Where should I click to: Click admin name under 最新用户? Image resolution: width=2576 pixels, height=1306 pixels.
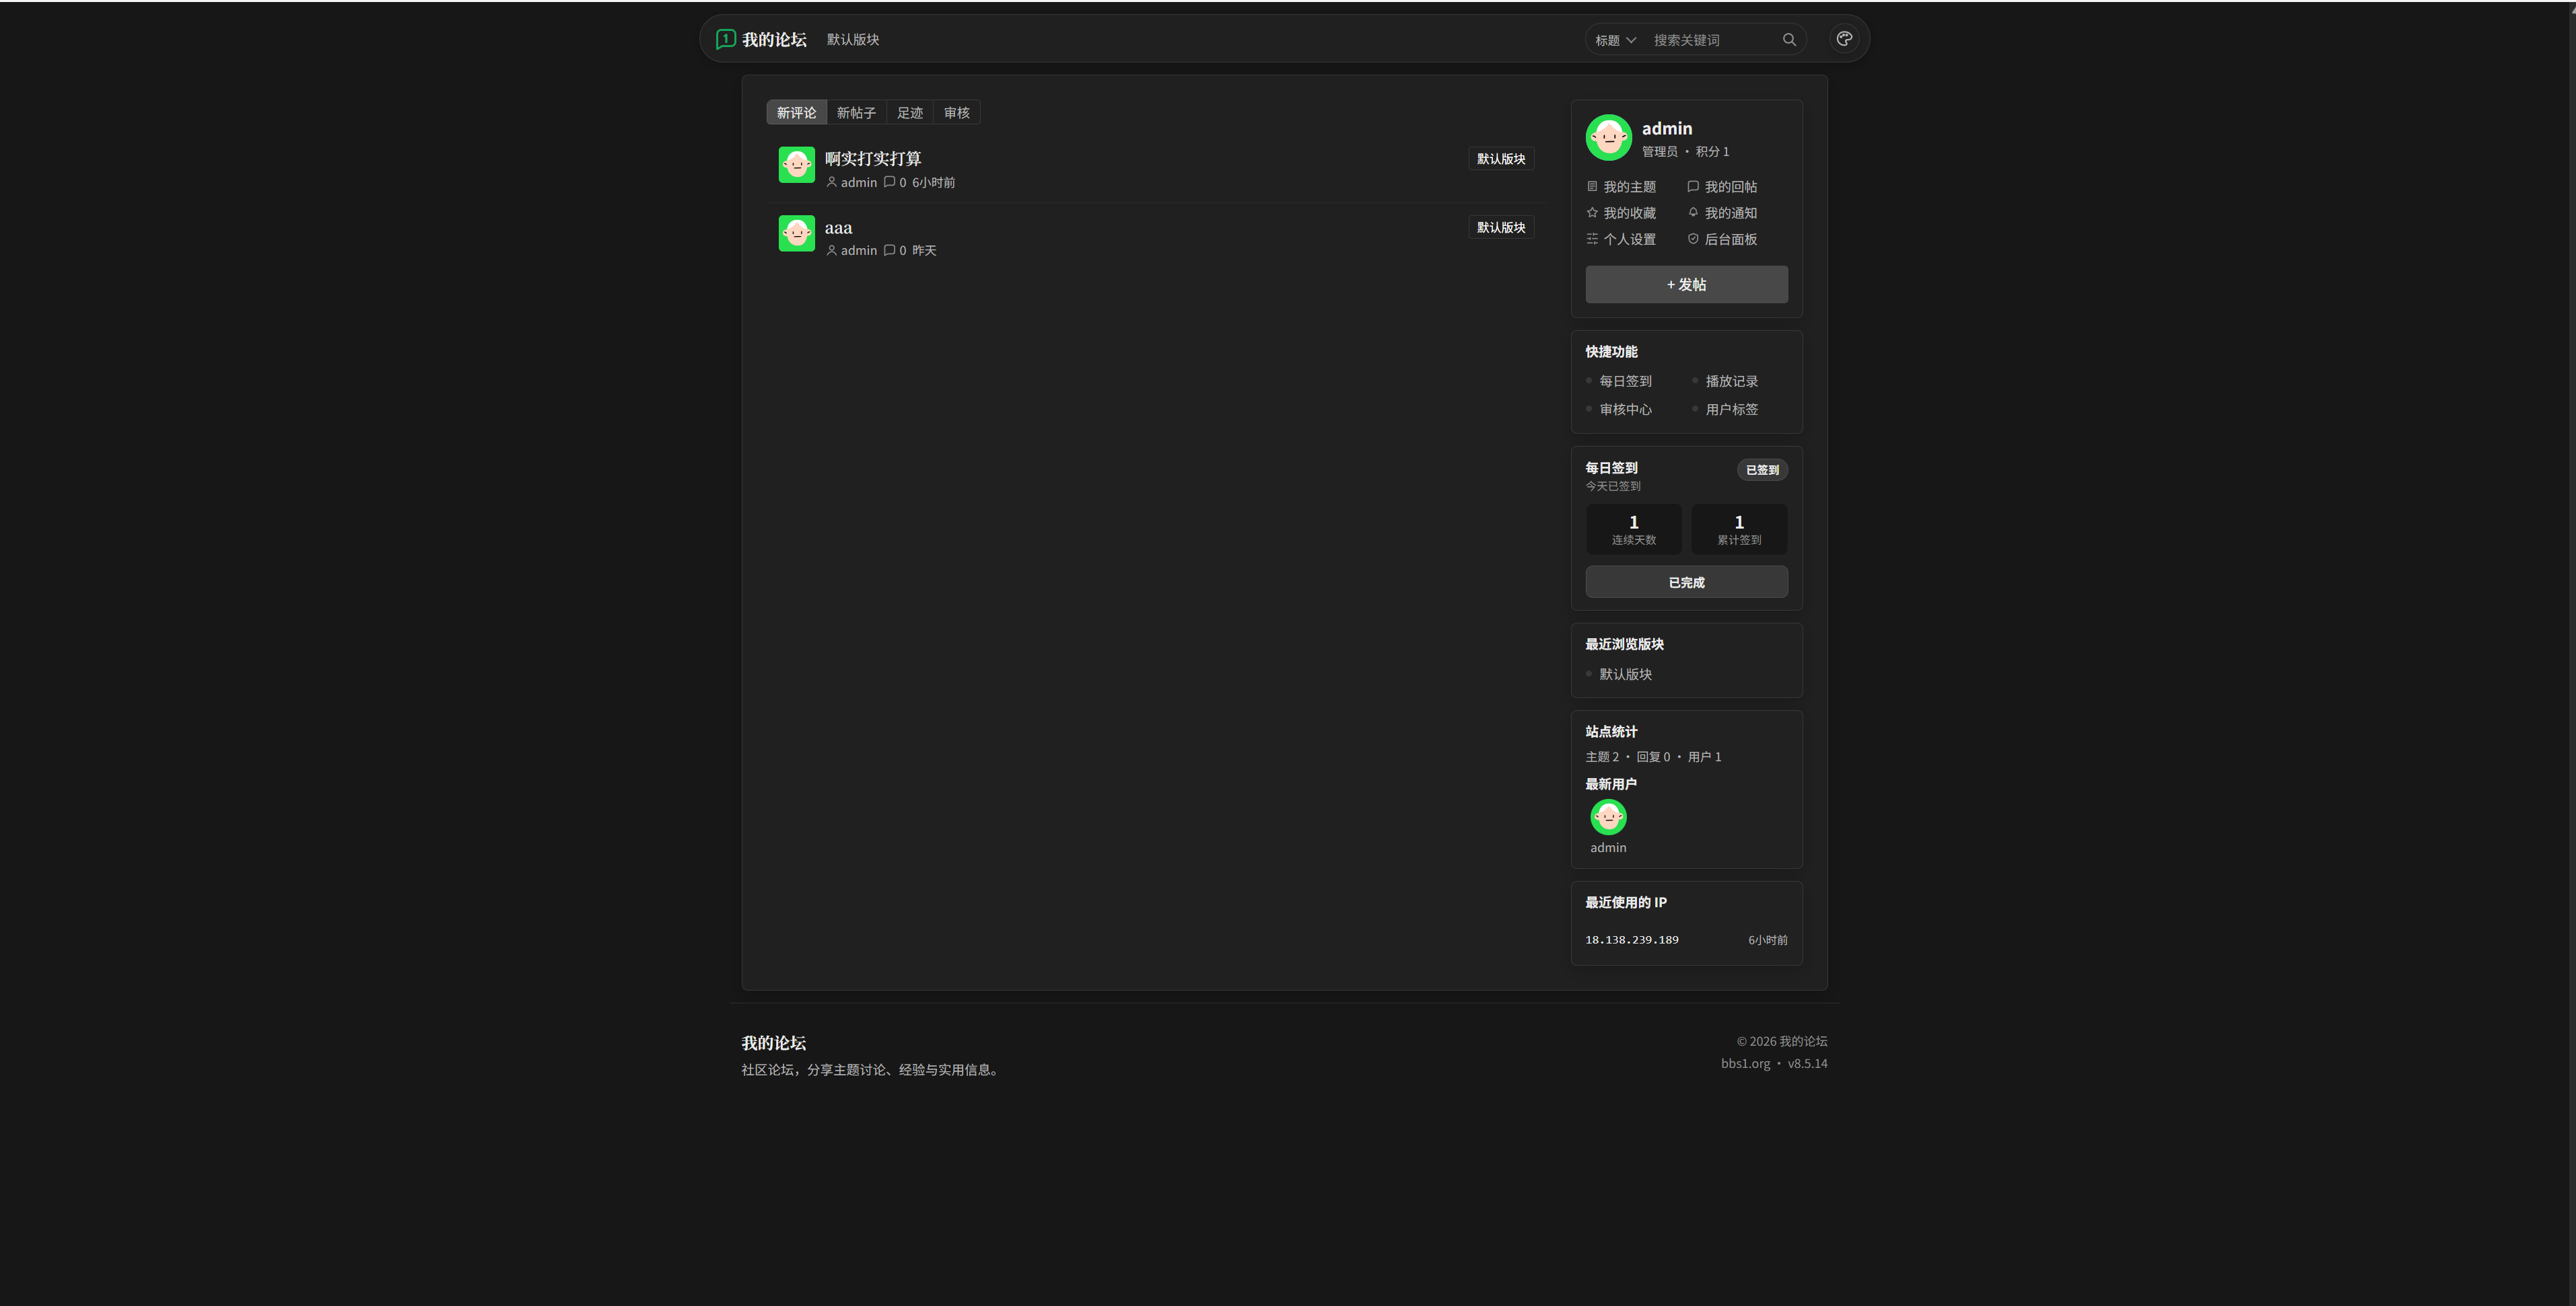1608,847
